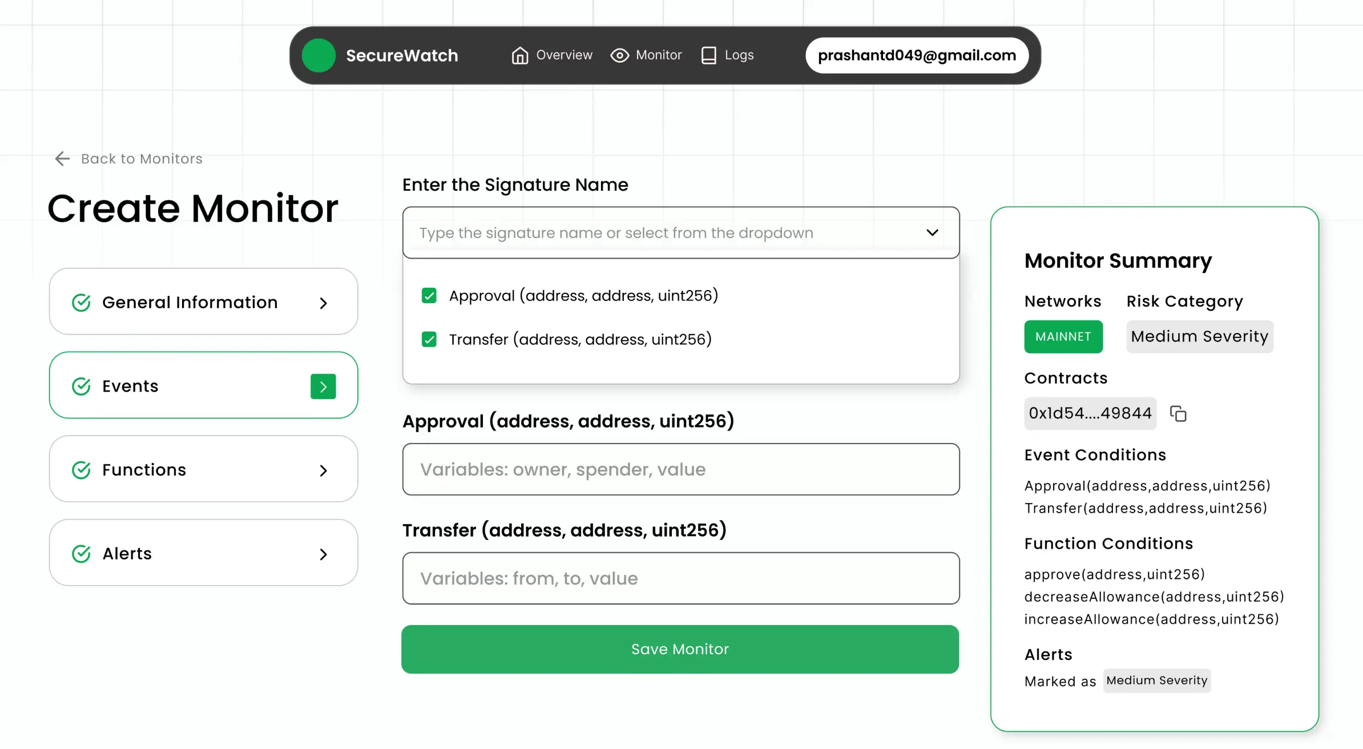Select the Logs tab in navbar
The height and width of the screenshot is (749, 1363).
point(739,55)
